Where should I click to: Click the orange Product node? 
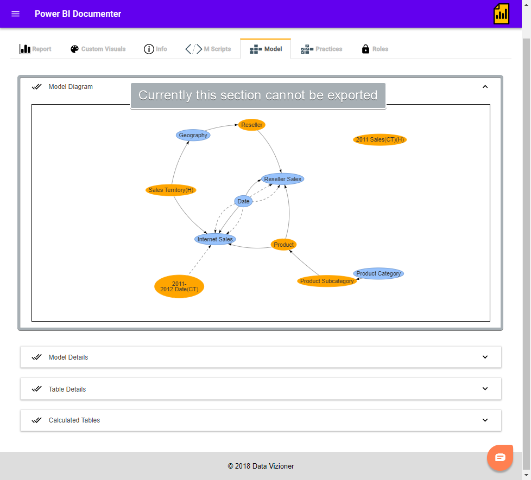(x=284, y=245)
